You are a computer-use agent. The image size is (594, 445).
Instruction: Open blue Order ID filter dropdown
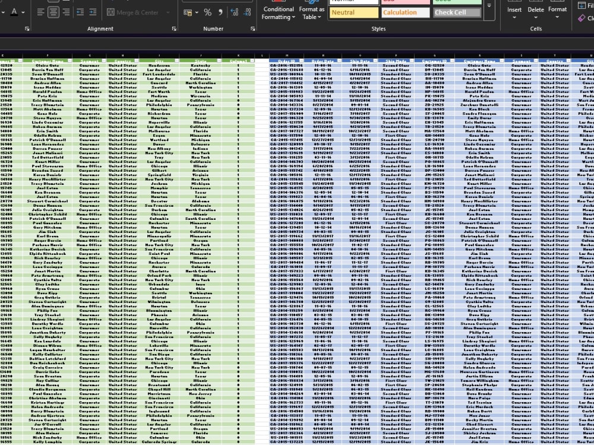302,61
